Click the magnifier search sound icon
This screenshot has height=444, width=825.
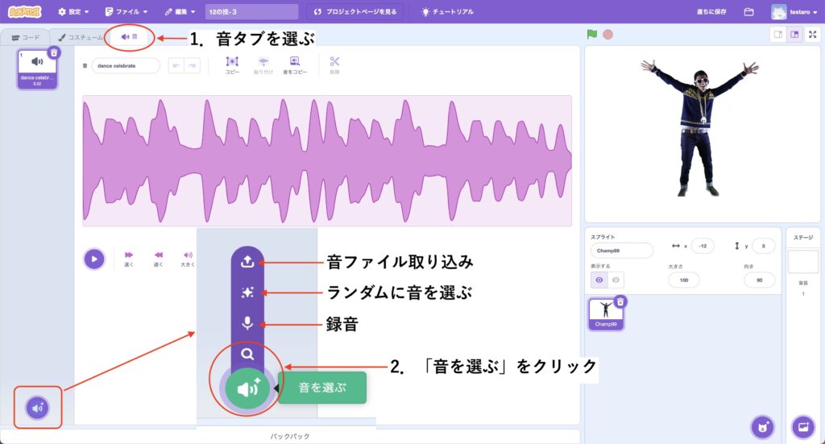click(x=247, y=354)
